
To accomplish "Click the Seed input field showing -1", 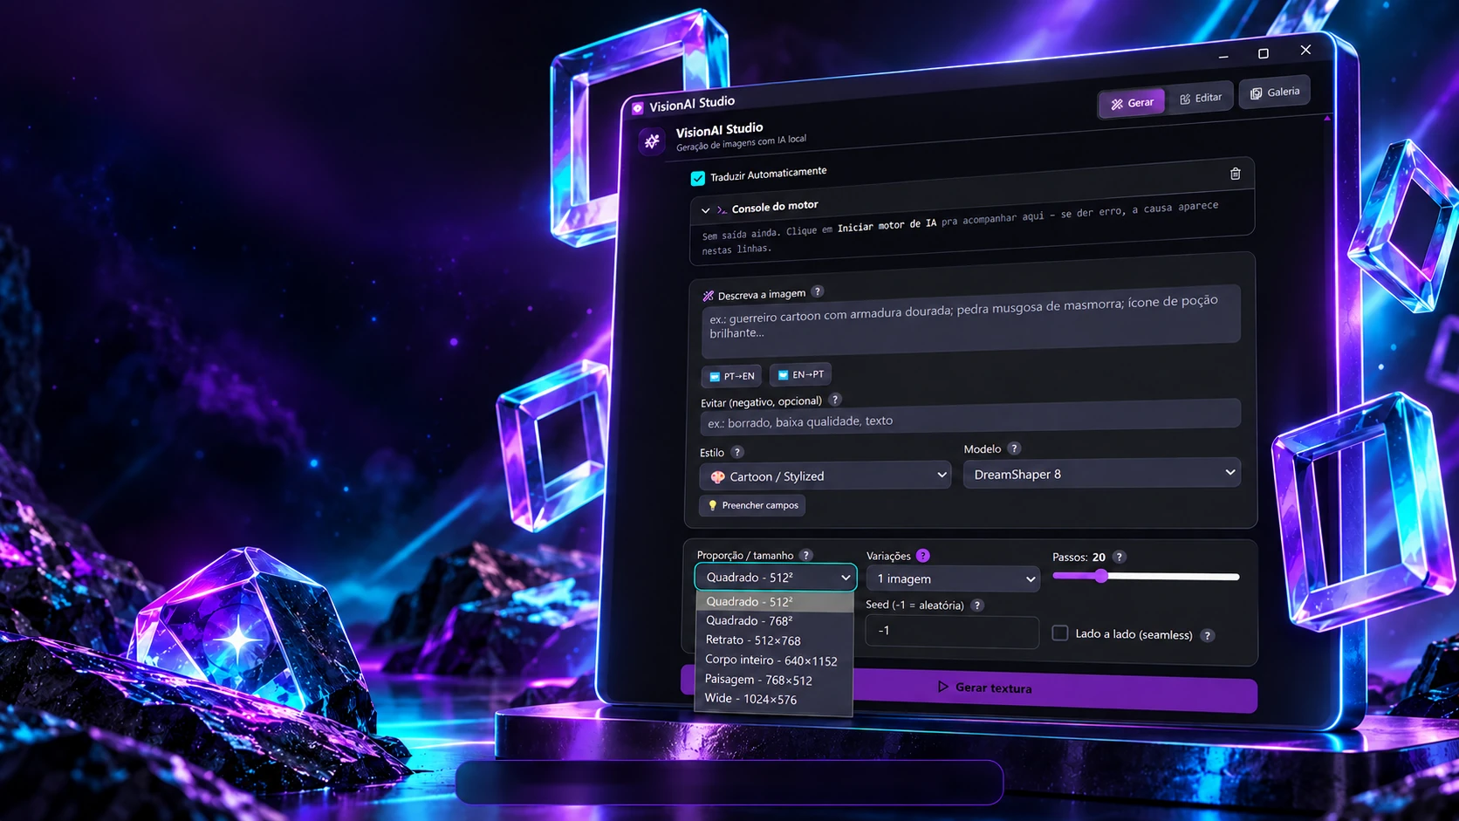I will pos(952,631).
